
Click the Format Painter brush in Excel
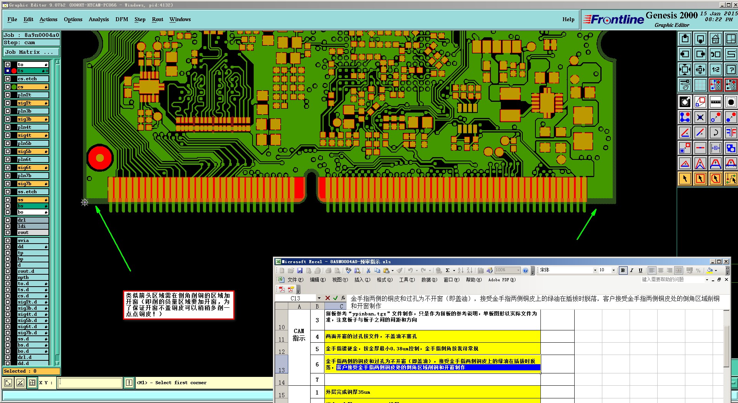[x=400, y=270]
